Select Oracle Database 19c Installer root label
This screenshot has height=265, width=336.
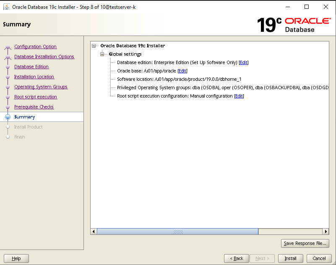pos(133,46)
